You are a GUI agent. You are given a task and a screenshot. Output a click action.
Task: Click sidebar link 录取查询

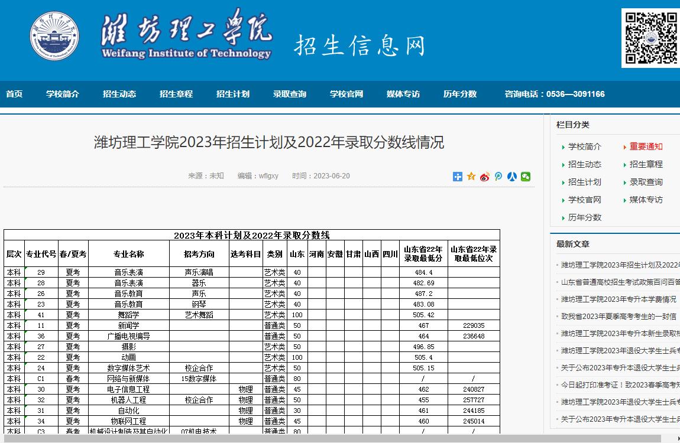click(x=646, y=183)
